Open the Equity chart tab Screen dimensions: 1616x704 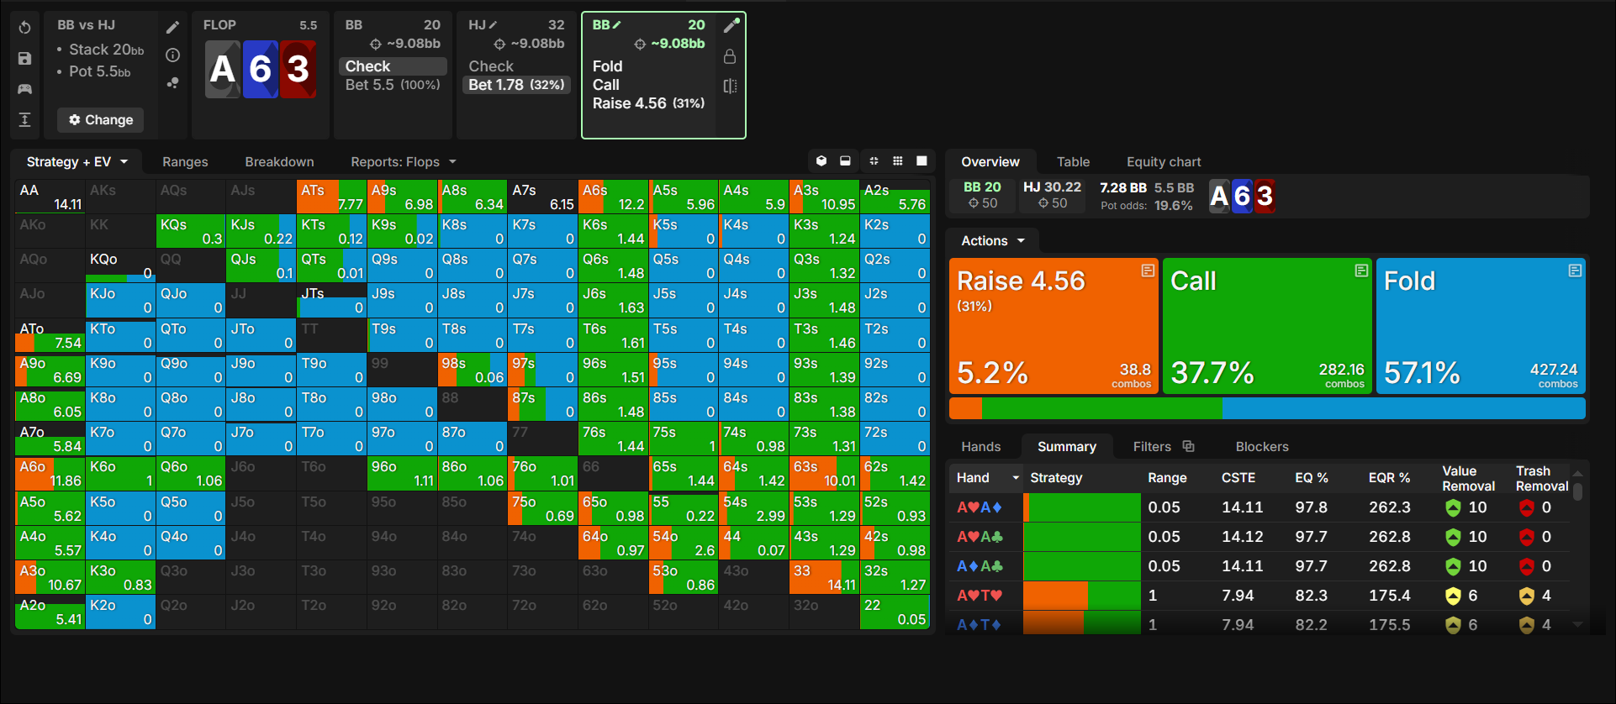click(1164, 161)
